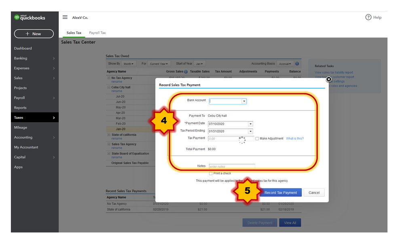Expand the Sales Tax Agency row
Viewport: 404px width, 243px height.
pos(109,144)
